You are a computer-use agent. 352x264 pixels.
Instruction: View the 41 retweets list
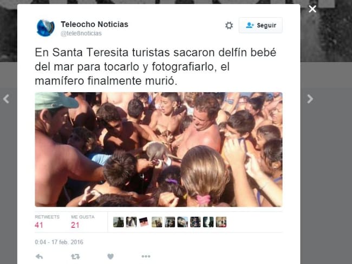47,222
